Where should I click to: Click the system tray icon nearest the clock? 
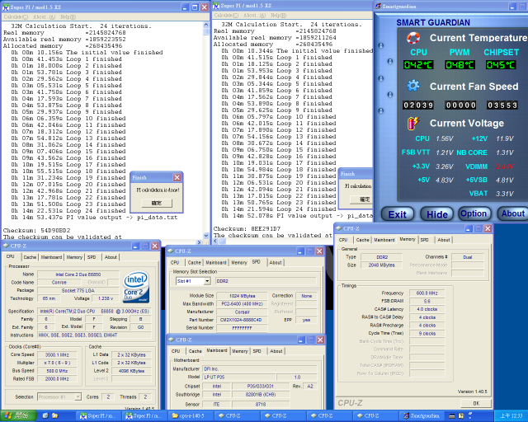pyautogui.click(x=470, y=415)
